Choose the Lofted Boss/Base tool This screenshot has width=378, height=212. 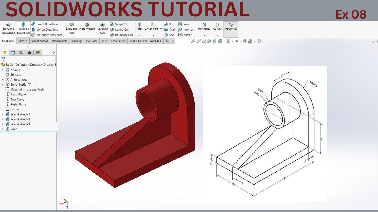45,29
